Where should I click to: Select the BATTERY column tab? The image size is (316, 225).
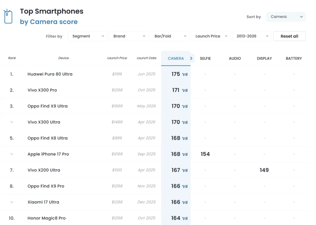click(x=294, y=58)
